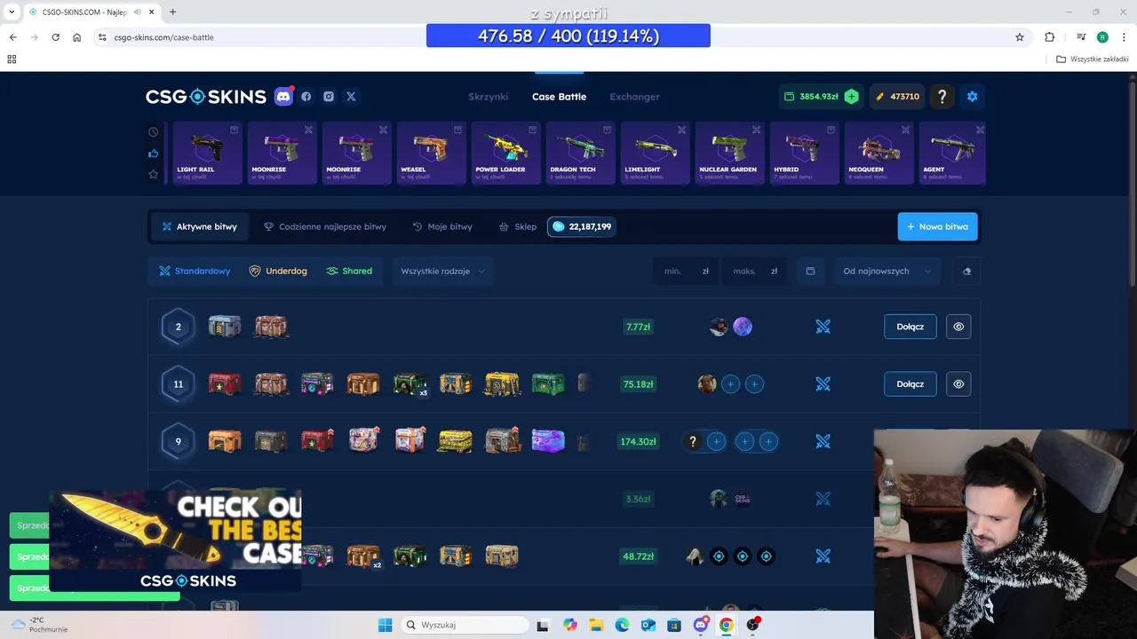This screenshot has width=1137, height=639.
Task: Click the LIGHT RAIL drop card
Action: [x=208, y=154]
